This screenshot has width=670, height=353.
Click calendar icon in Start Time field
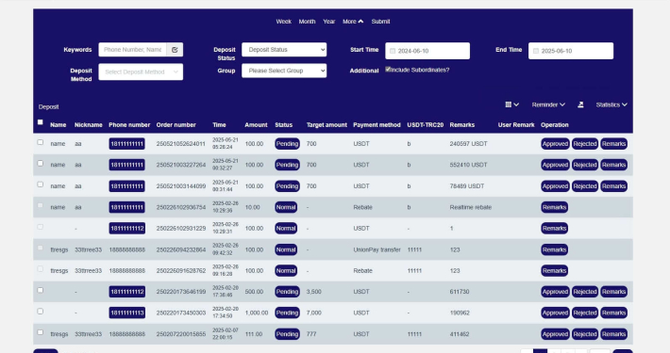click(x=393, y=51)
